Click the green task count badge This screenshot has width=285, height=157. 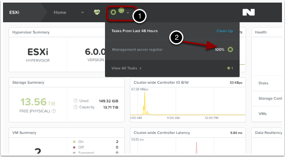click(x=121, y=10)
